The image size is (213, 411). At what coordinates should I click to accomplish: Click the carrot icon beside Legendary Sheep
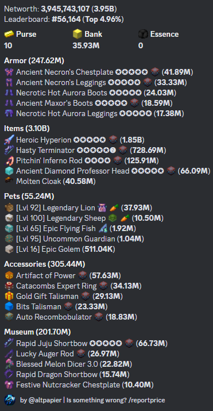[x=125, y=218]
